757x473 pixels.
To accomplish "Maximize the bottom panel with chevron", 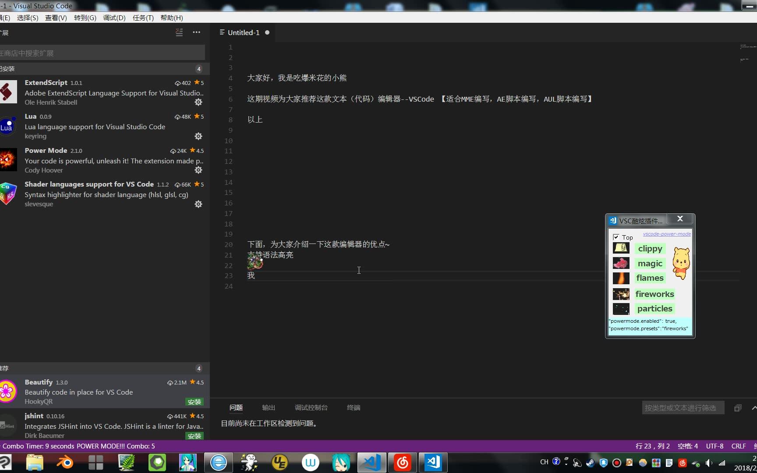I will (x=754, y=408).
